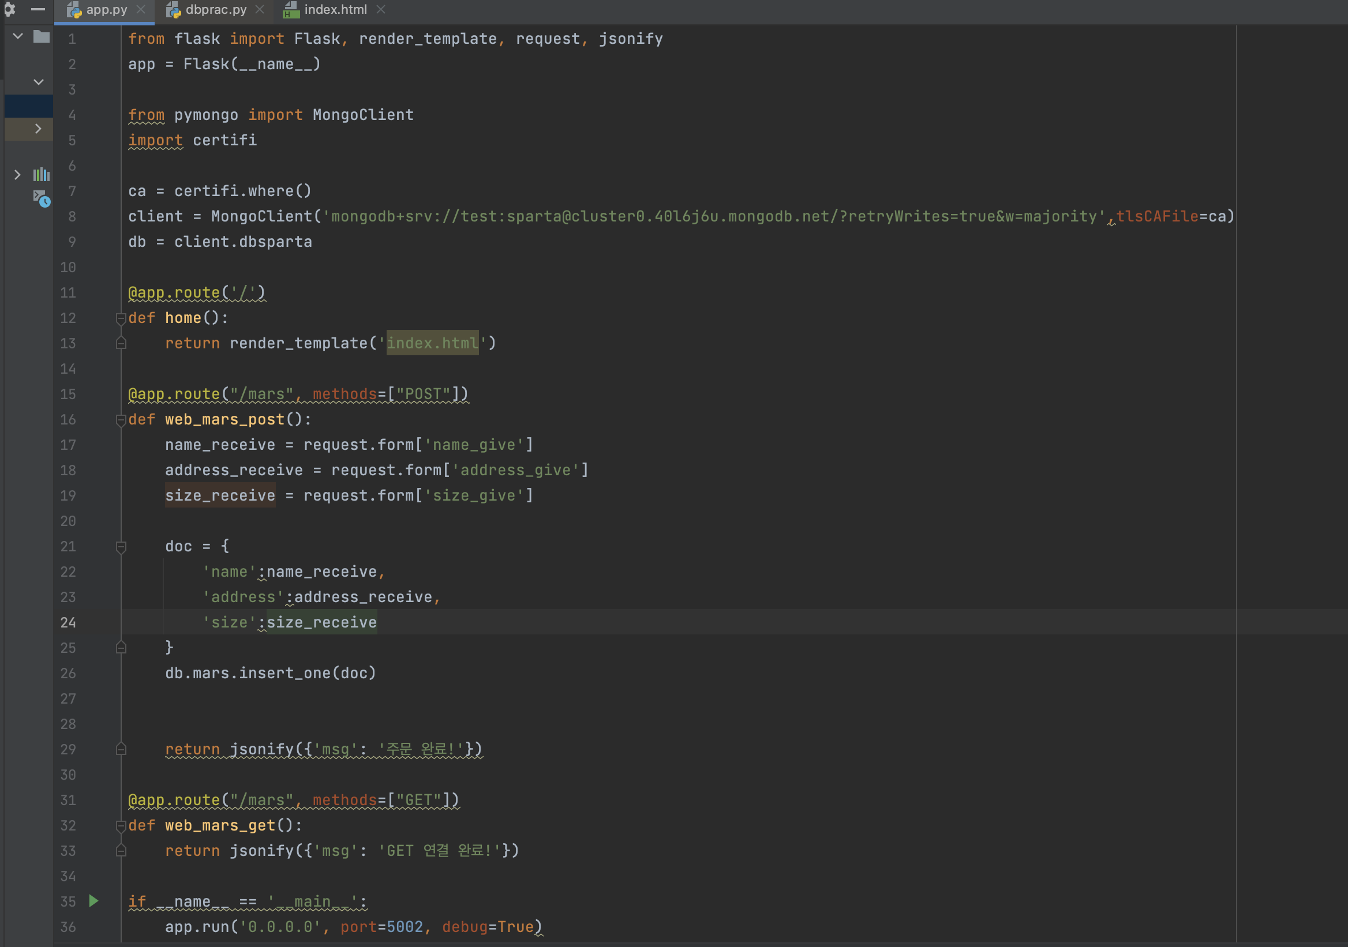1348x947 pixels.
Task: Click the @app.route('/') decorator on line 11
Action: pos(197,293)
